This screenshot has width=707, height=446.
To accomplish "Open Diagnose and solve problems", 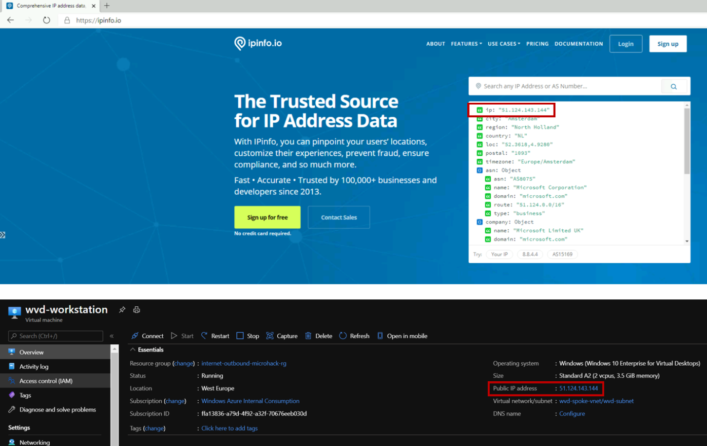I will [x=55, y=409].
